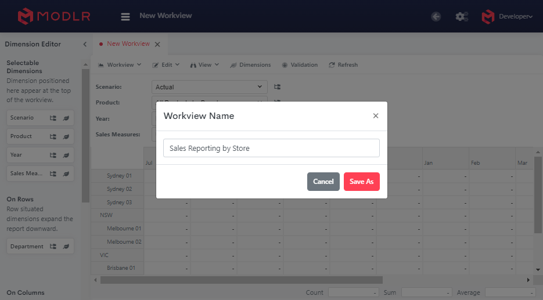Select the Sydney 01 row header
The height and width of the screenshot is (300, 543).
coord(117,176)
